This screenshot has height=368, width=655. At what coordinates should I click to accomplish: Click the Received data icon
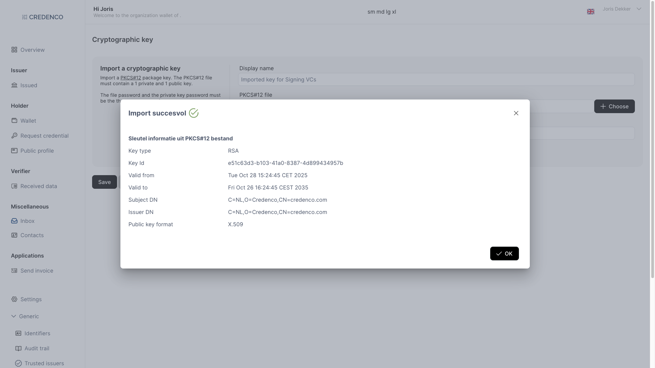[14, 186]
